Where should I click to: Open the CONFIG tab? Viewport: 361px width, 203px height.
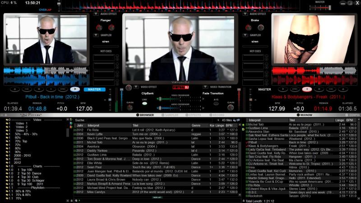(x=352, y=115)
